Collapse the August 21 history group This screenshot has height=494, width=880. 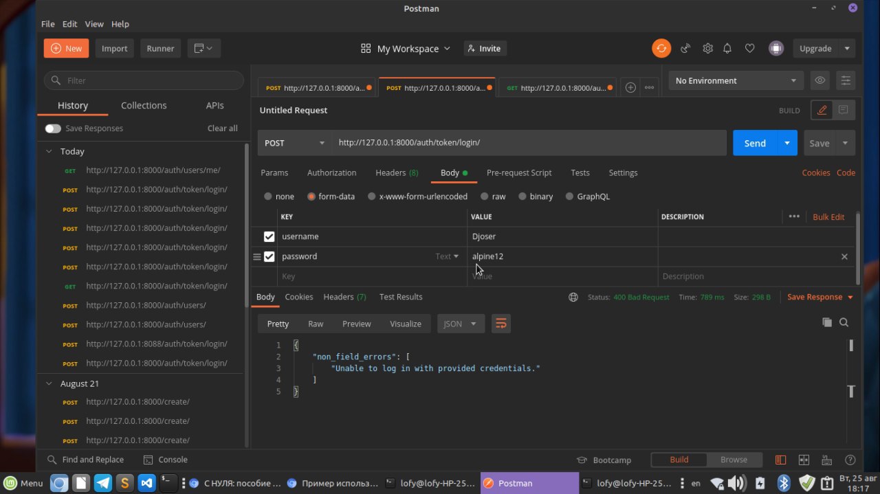[49, 383]
